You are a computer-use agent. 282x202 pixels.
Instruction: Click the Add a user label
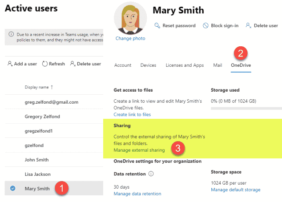pos(25,64)
